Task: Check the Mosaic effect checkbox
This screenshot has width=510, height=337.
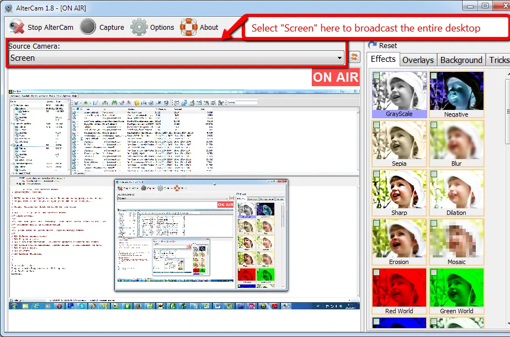Action: tap(434, 223)
